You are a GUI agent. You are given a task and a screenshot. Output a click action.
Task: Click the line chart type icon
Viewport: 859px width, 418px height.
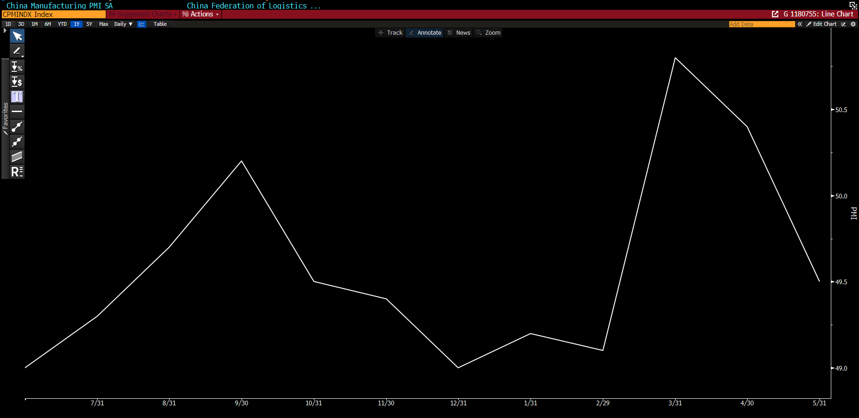click(141, 24)
